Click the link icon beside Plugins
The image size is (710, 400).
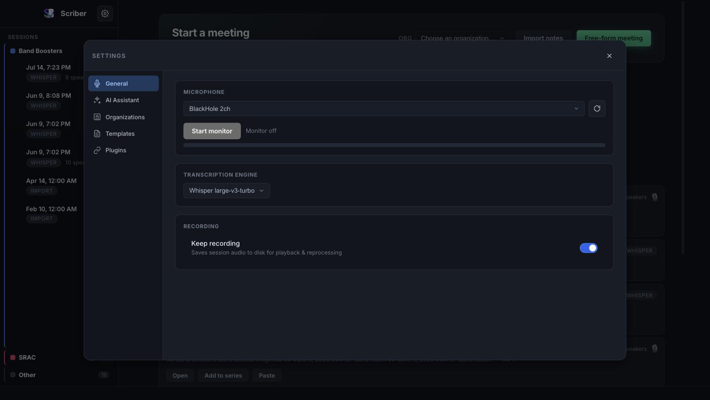pos(97,150)
